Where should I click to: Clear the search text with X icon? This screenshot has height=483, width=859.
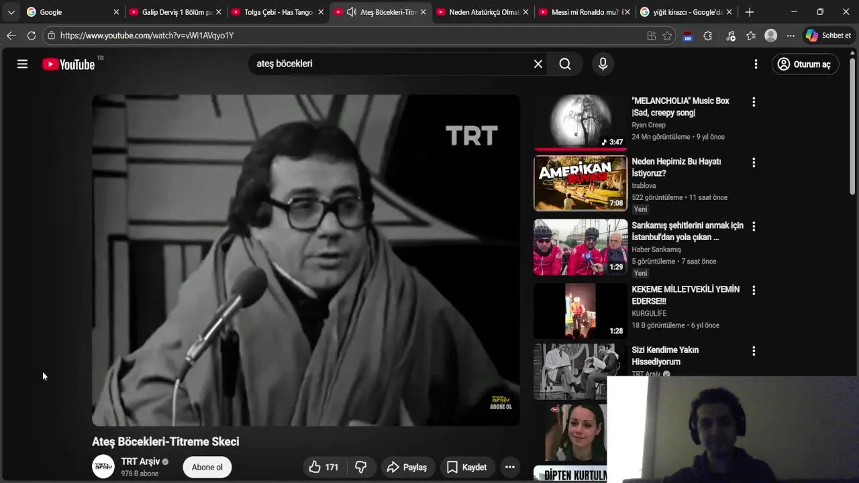pyautogui.click(x=538, y=64)
